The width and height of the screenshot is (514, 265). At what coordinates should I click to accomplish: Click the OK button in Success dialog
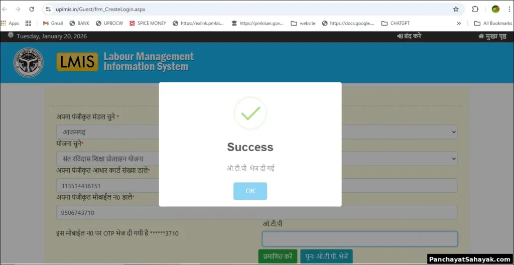point(250,191)
